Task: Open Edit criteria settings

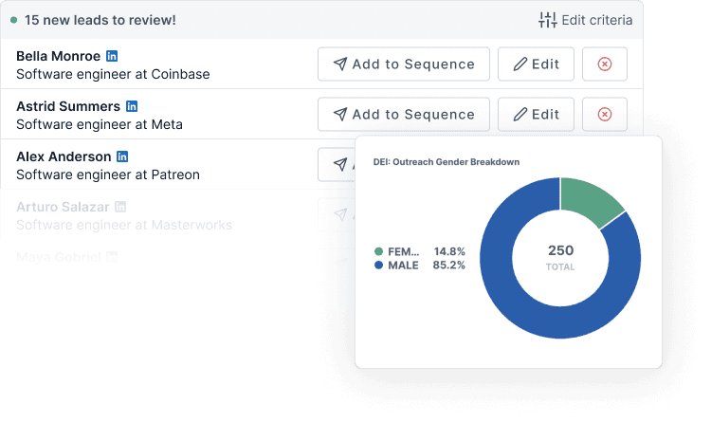Action: coord(595,20)
